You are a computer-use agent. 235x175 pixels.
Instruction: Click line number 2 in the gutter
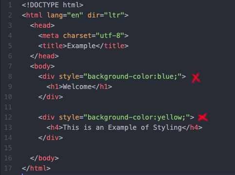(x=10, y=15)
